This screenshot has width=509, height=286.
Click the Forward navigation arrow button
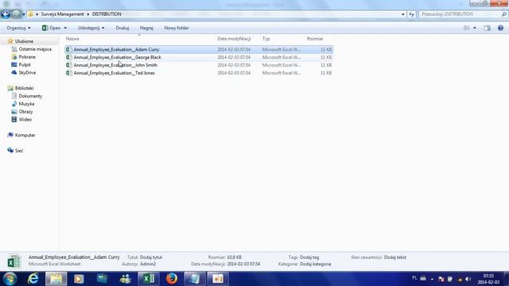(16, 14)
